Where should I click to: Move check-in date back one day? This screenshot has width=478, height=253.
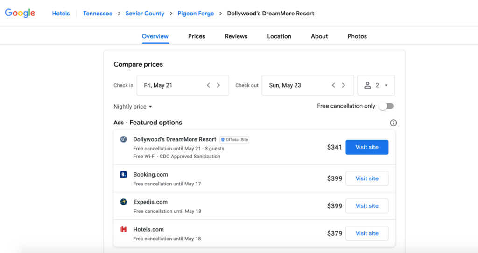coord(209,85)
